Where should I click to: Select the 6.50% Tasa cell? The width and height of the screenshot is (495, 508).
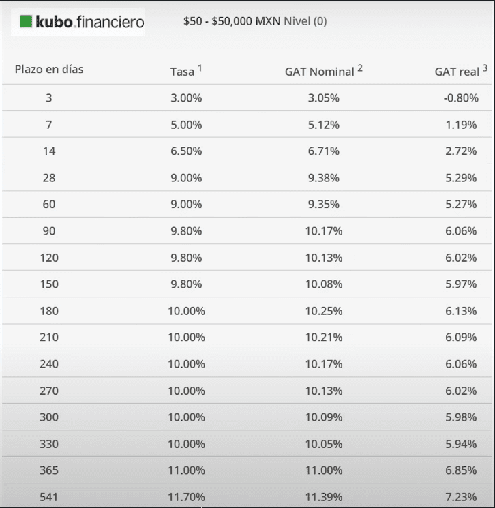point(186,151)
